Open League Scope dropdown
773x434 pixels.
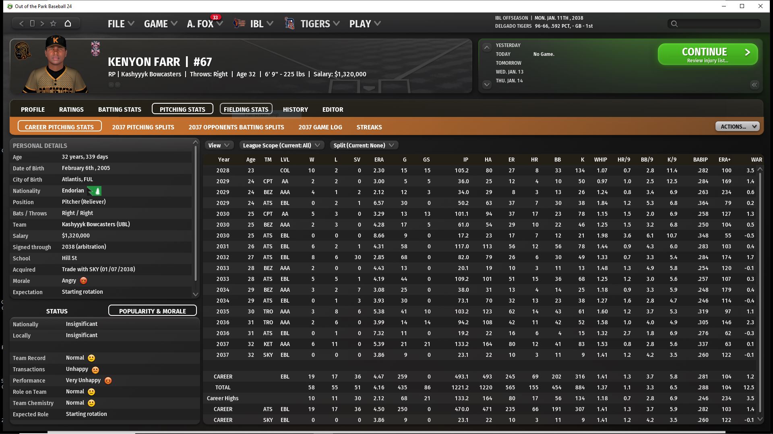pyautogui.click(x=281, y=145)
